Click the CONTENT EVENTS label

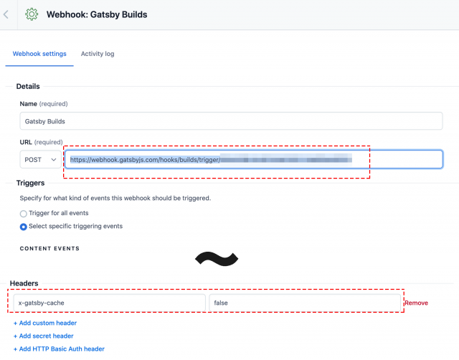[49, 249]
